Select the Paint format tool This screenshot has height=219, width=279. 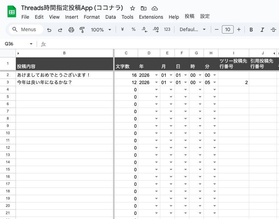coord(82,30)
